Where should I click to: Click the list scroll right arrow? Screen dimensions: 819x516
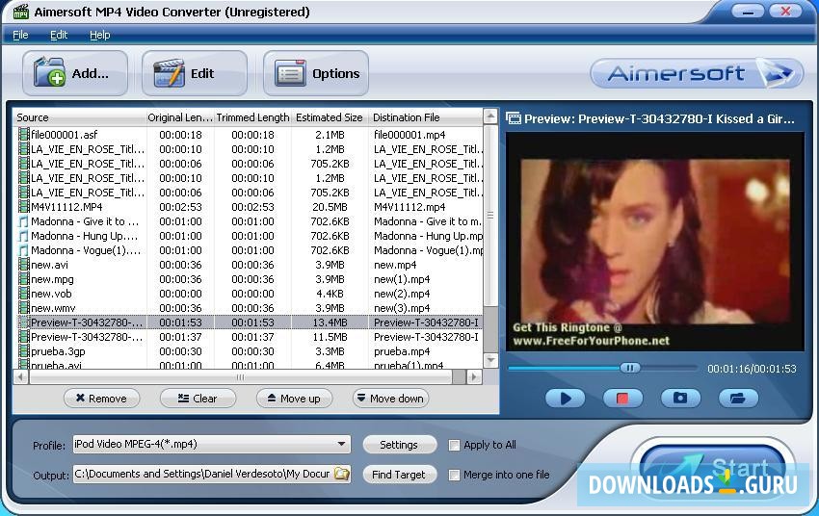click(474, 376)
